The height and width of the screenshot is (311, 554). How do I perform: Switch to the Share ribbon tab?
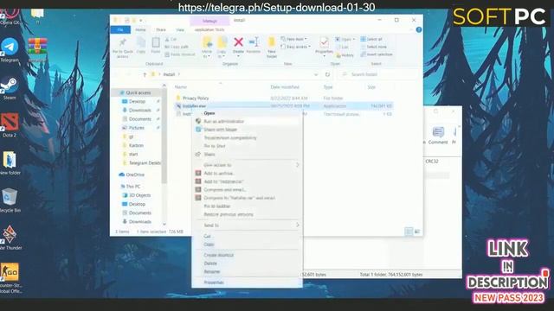tap(161, 30)
